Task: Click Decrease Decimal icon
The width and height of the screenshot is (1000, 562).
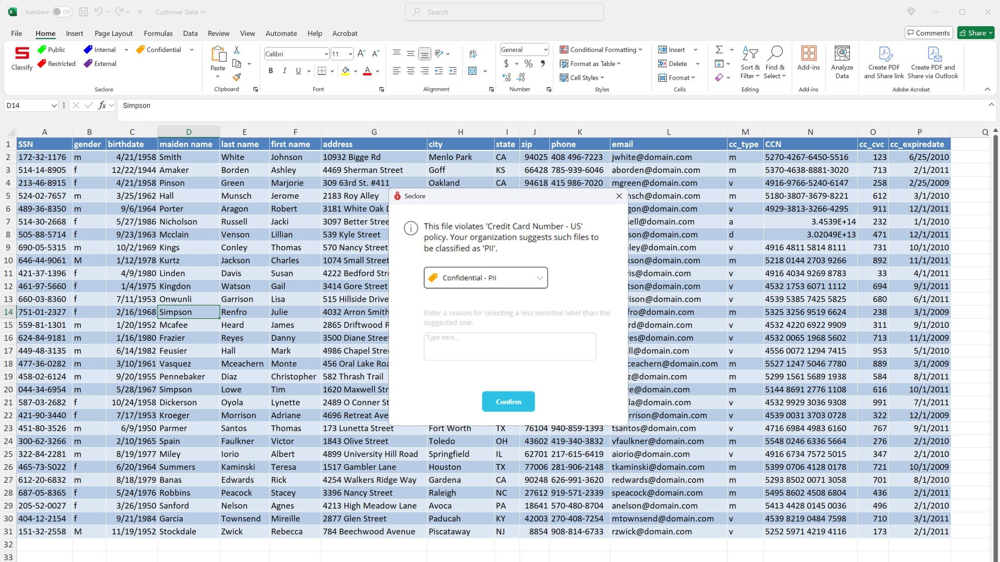Action: 521,77
